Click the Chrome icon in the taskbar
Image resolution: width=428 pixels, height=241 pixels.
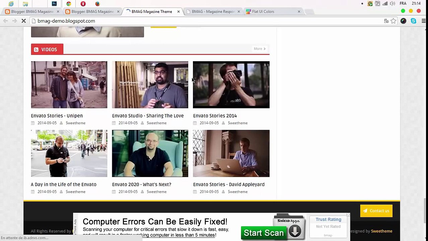coord(69,4)
